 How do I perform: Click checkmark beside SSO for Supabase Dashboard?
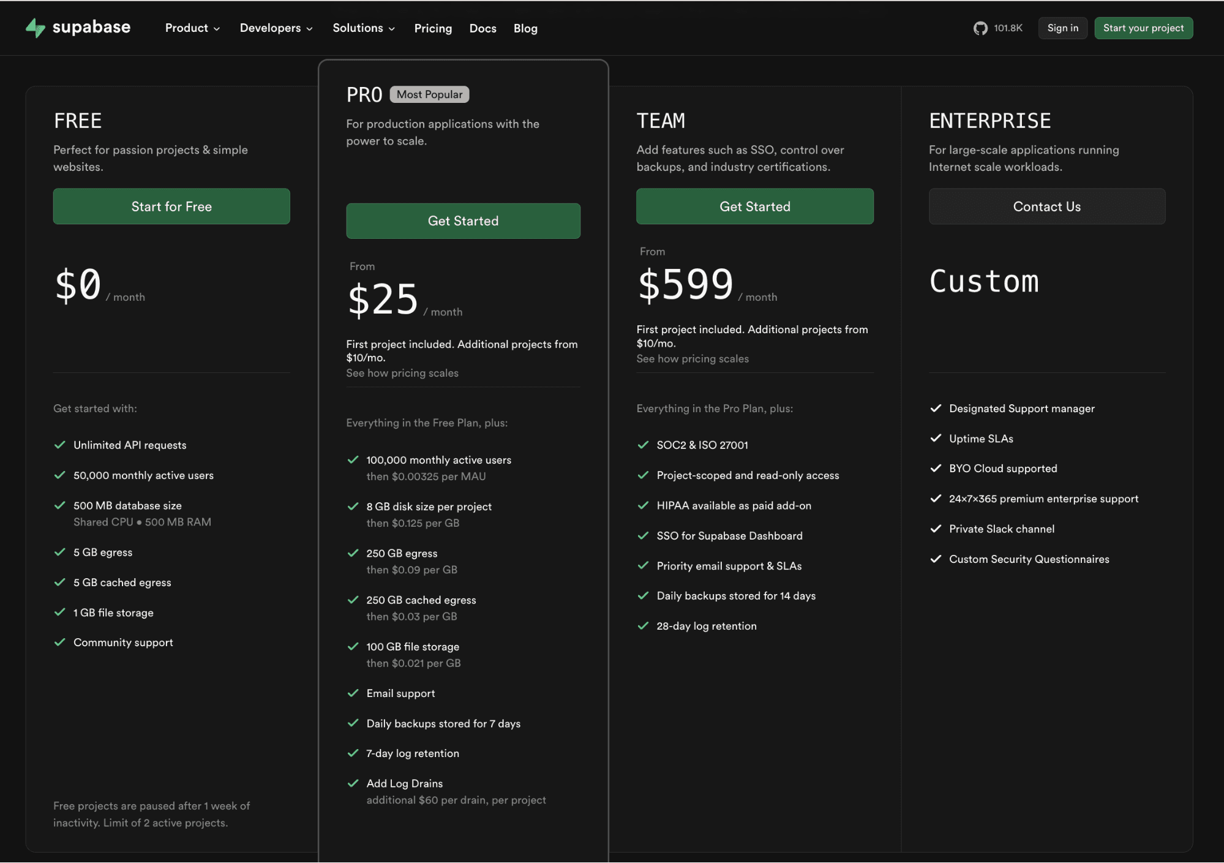643,536
